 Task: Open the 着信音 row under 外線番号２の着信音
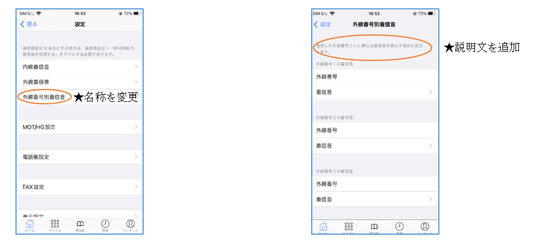(375, 146)
